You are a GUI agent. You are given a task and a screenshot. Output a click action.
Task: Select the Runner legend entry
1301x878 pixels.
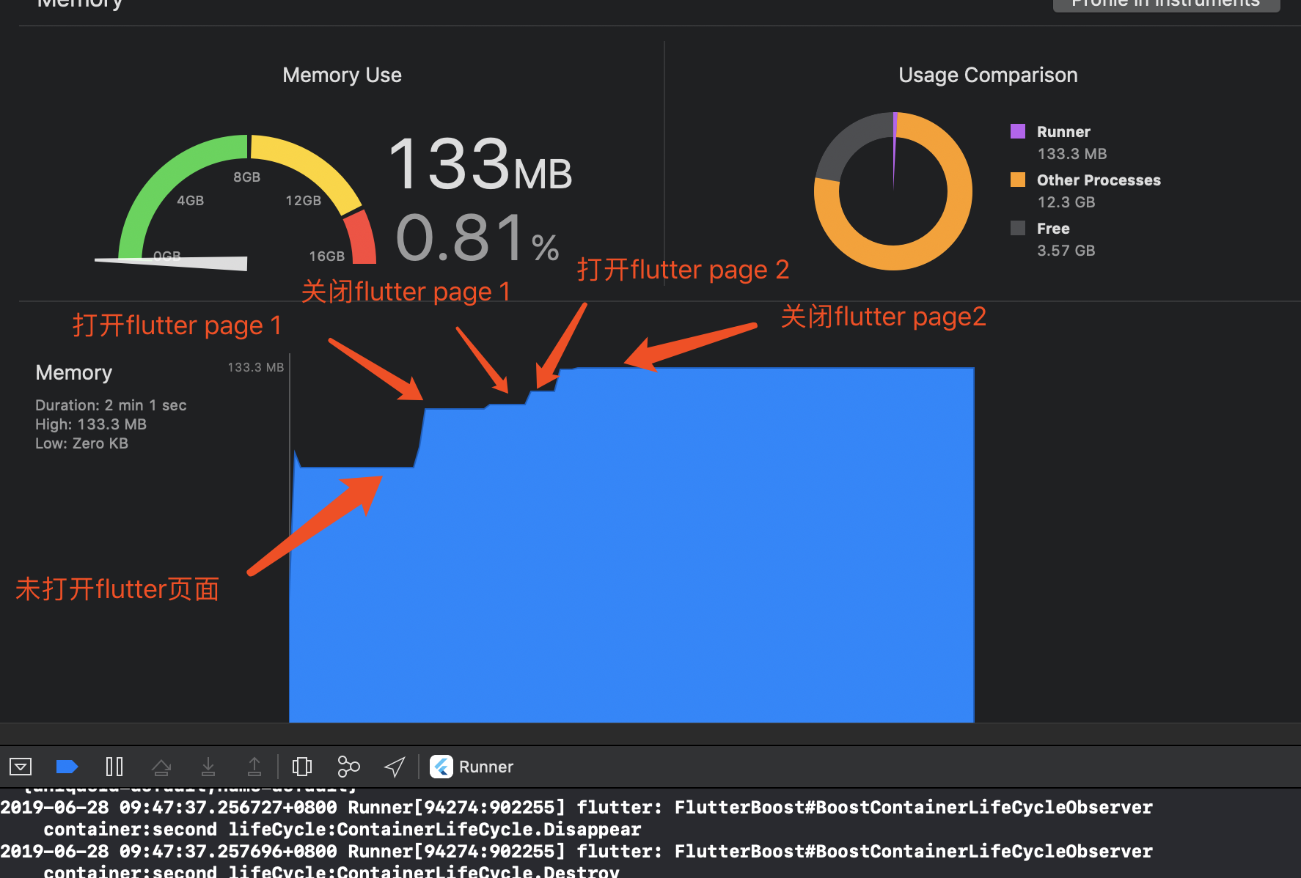tap(1063, 131)
